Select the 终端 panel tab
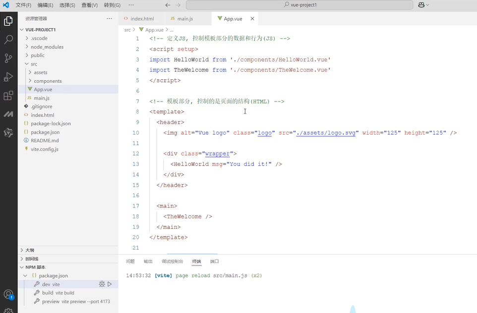 (x=196, y=261)
